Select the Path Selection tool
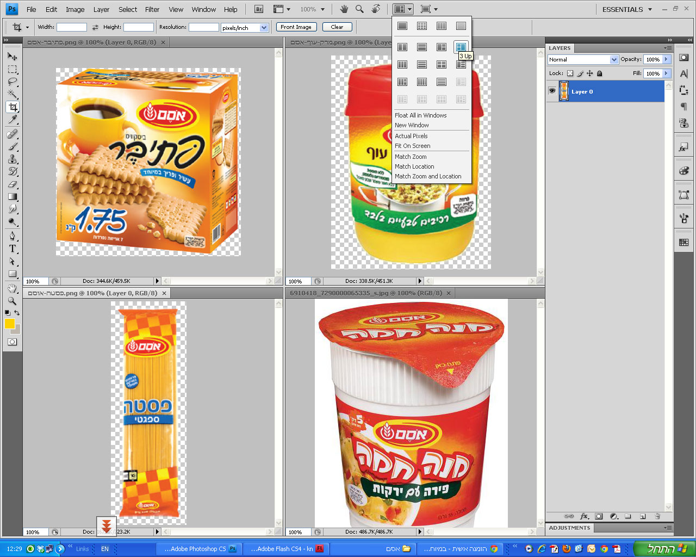696x557 pixels. click(13, 261)
